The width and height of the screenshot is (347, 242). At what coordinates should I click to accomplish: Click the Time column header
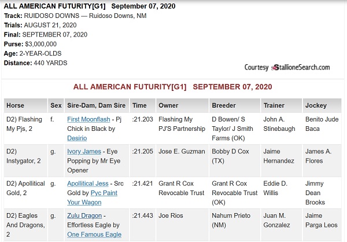pos(143,105)
